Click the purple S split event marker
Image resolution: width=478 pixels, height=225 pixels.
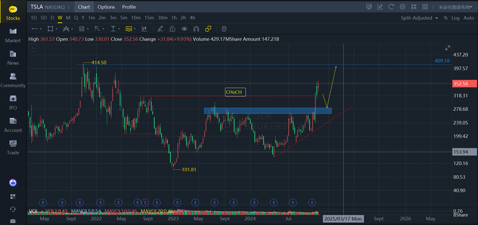146,202
